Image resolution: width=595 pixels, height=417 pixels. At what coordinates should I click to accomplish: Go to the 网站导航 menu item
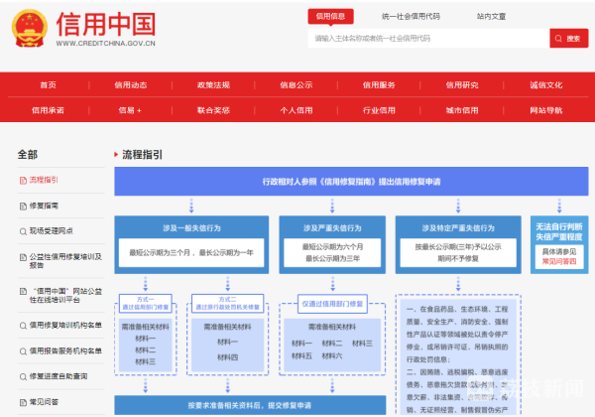pyautogui.click(x=545, y=110)
